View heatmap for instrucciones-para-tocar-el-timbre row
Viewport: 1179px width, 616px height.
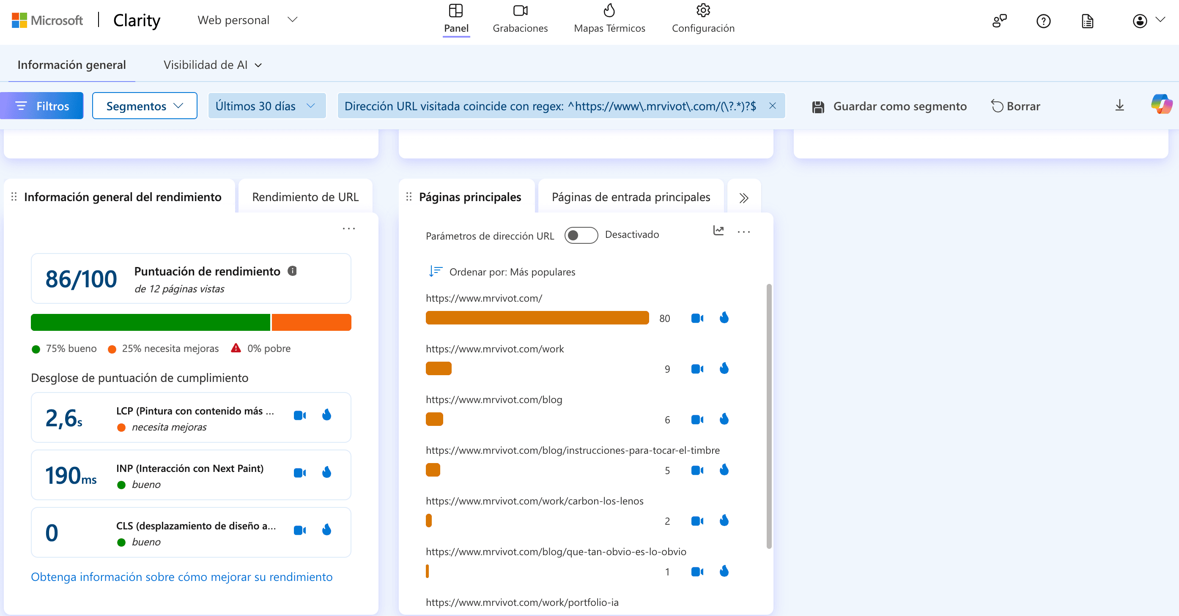(724, 470)
